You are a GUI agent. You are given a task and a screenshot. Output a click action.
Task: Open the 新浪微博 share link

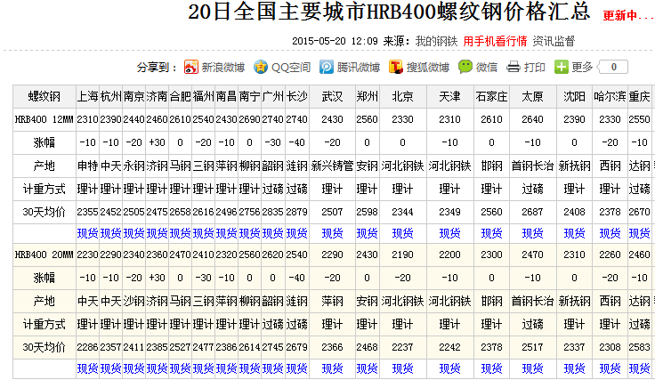coord(222,68)
